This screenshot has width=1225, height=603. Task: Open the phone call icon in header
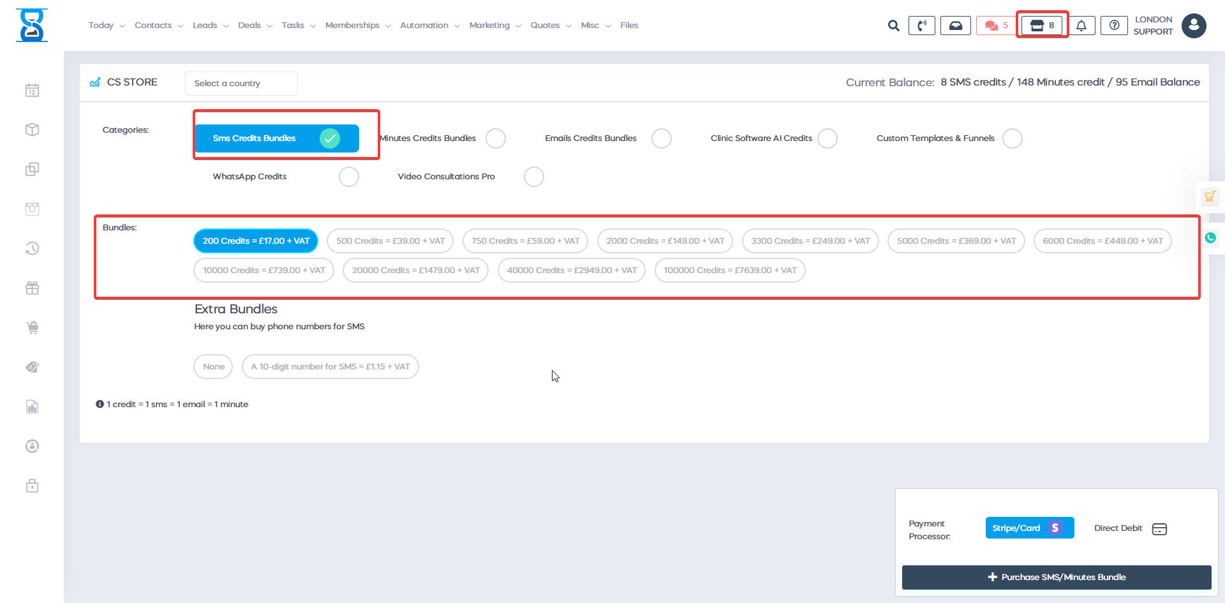click(921, 26)
